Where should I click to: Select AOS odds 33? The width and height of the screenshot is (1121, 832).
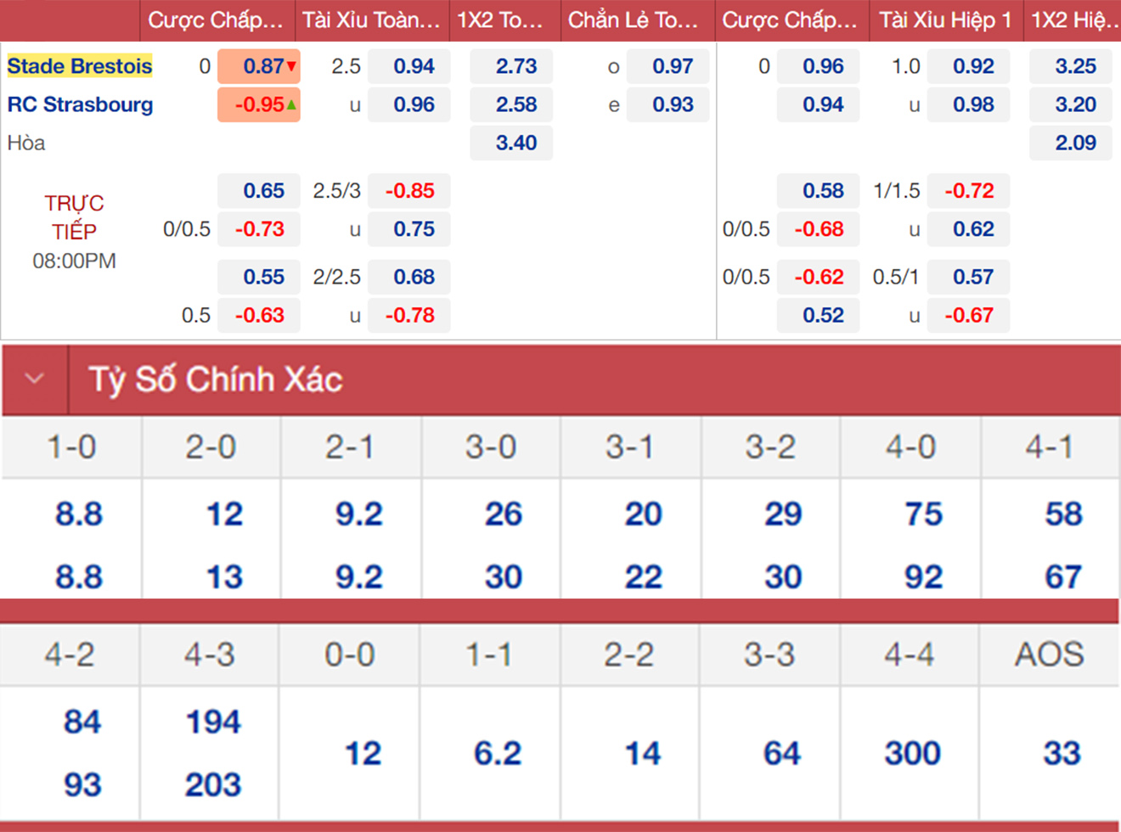pos(1062,753)
